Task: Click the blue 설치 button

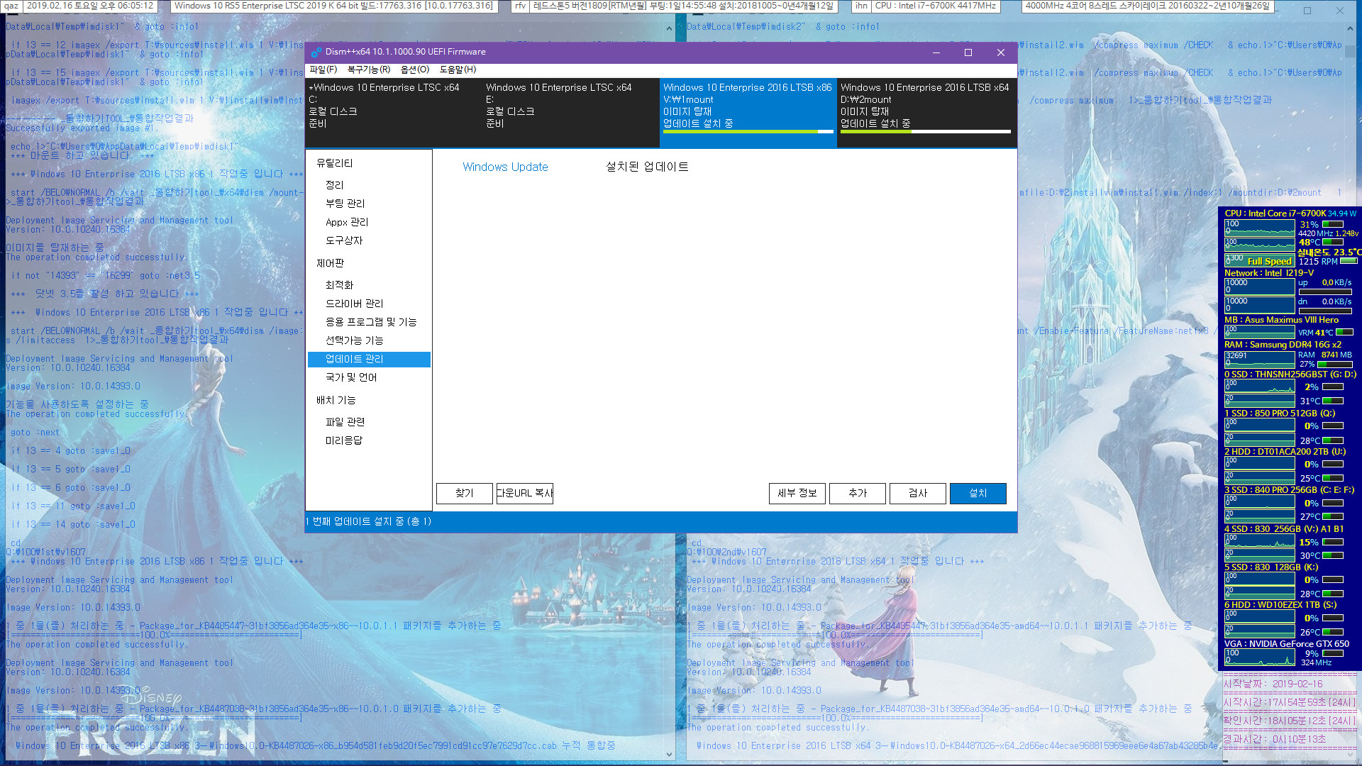Action: click(x=978, y=493)
